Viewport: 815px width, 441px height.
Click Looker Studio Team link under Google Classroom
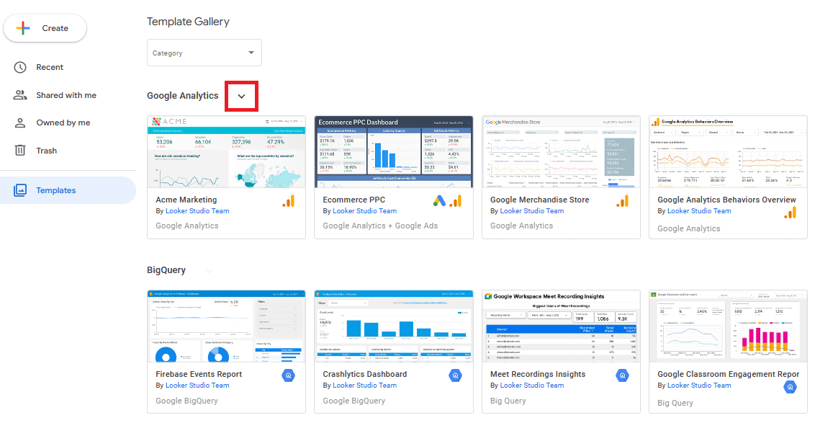coord(699,386)
